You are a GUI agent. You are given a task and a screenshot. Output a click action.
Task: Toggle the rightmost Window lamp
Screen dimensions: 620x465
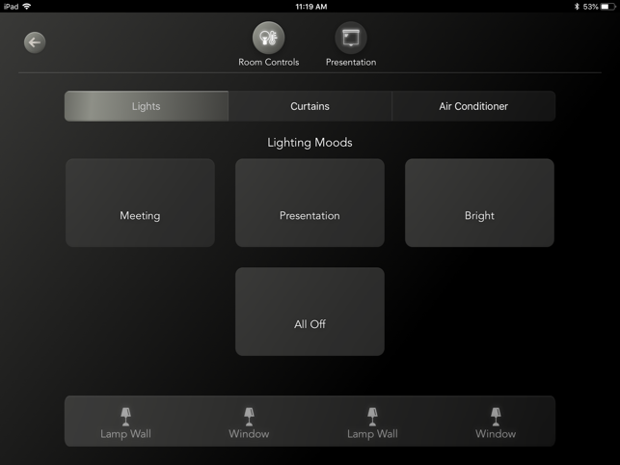point(496,424)
